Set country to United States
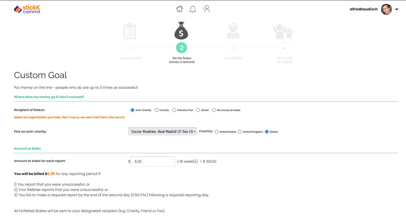The height and width of the screenshot is (224, 406). tap(217, 132)
